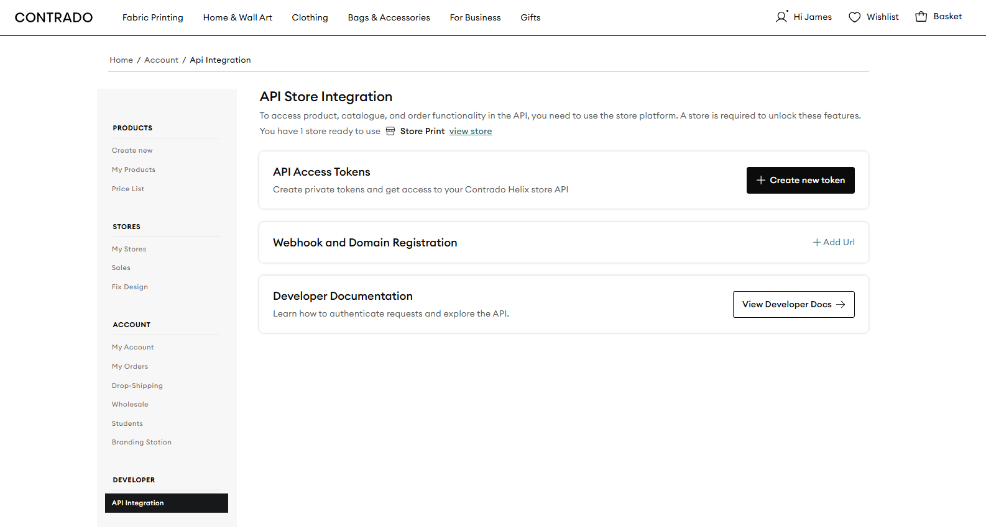The image size is (986, 527).
Task: Open the Wishlist link text
Action: point(883,17)
